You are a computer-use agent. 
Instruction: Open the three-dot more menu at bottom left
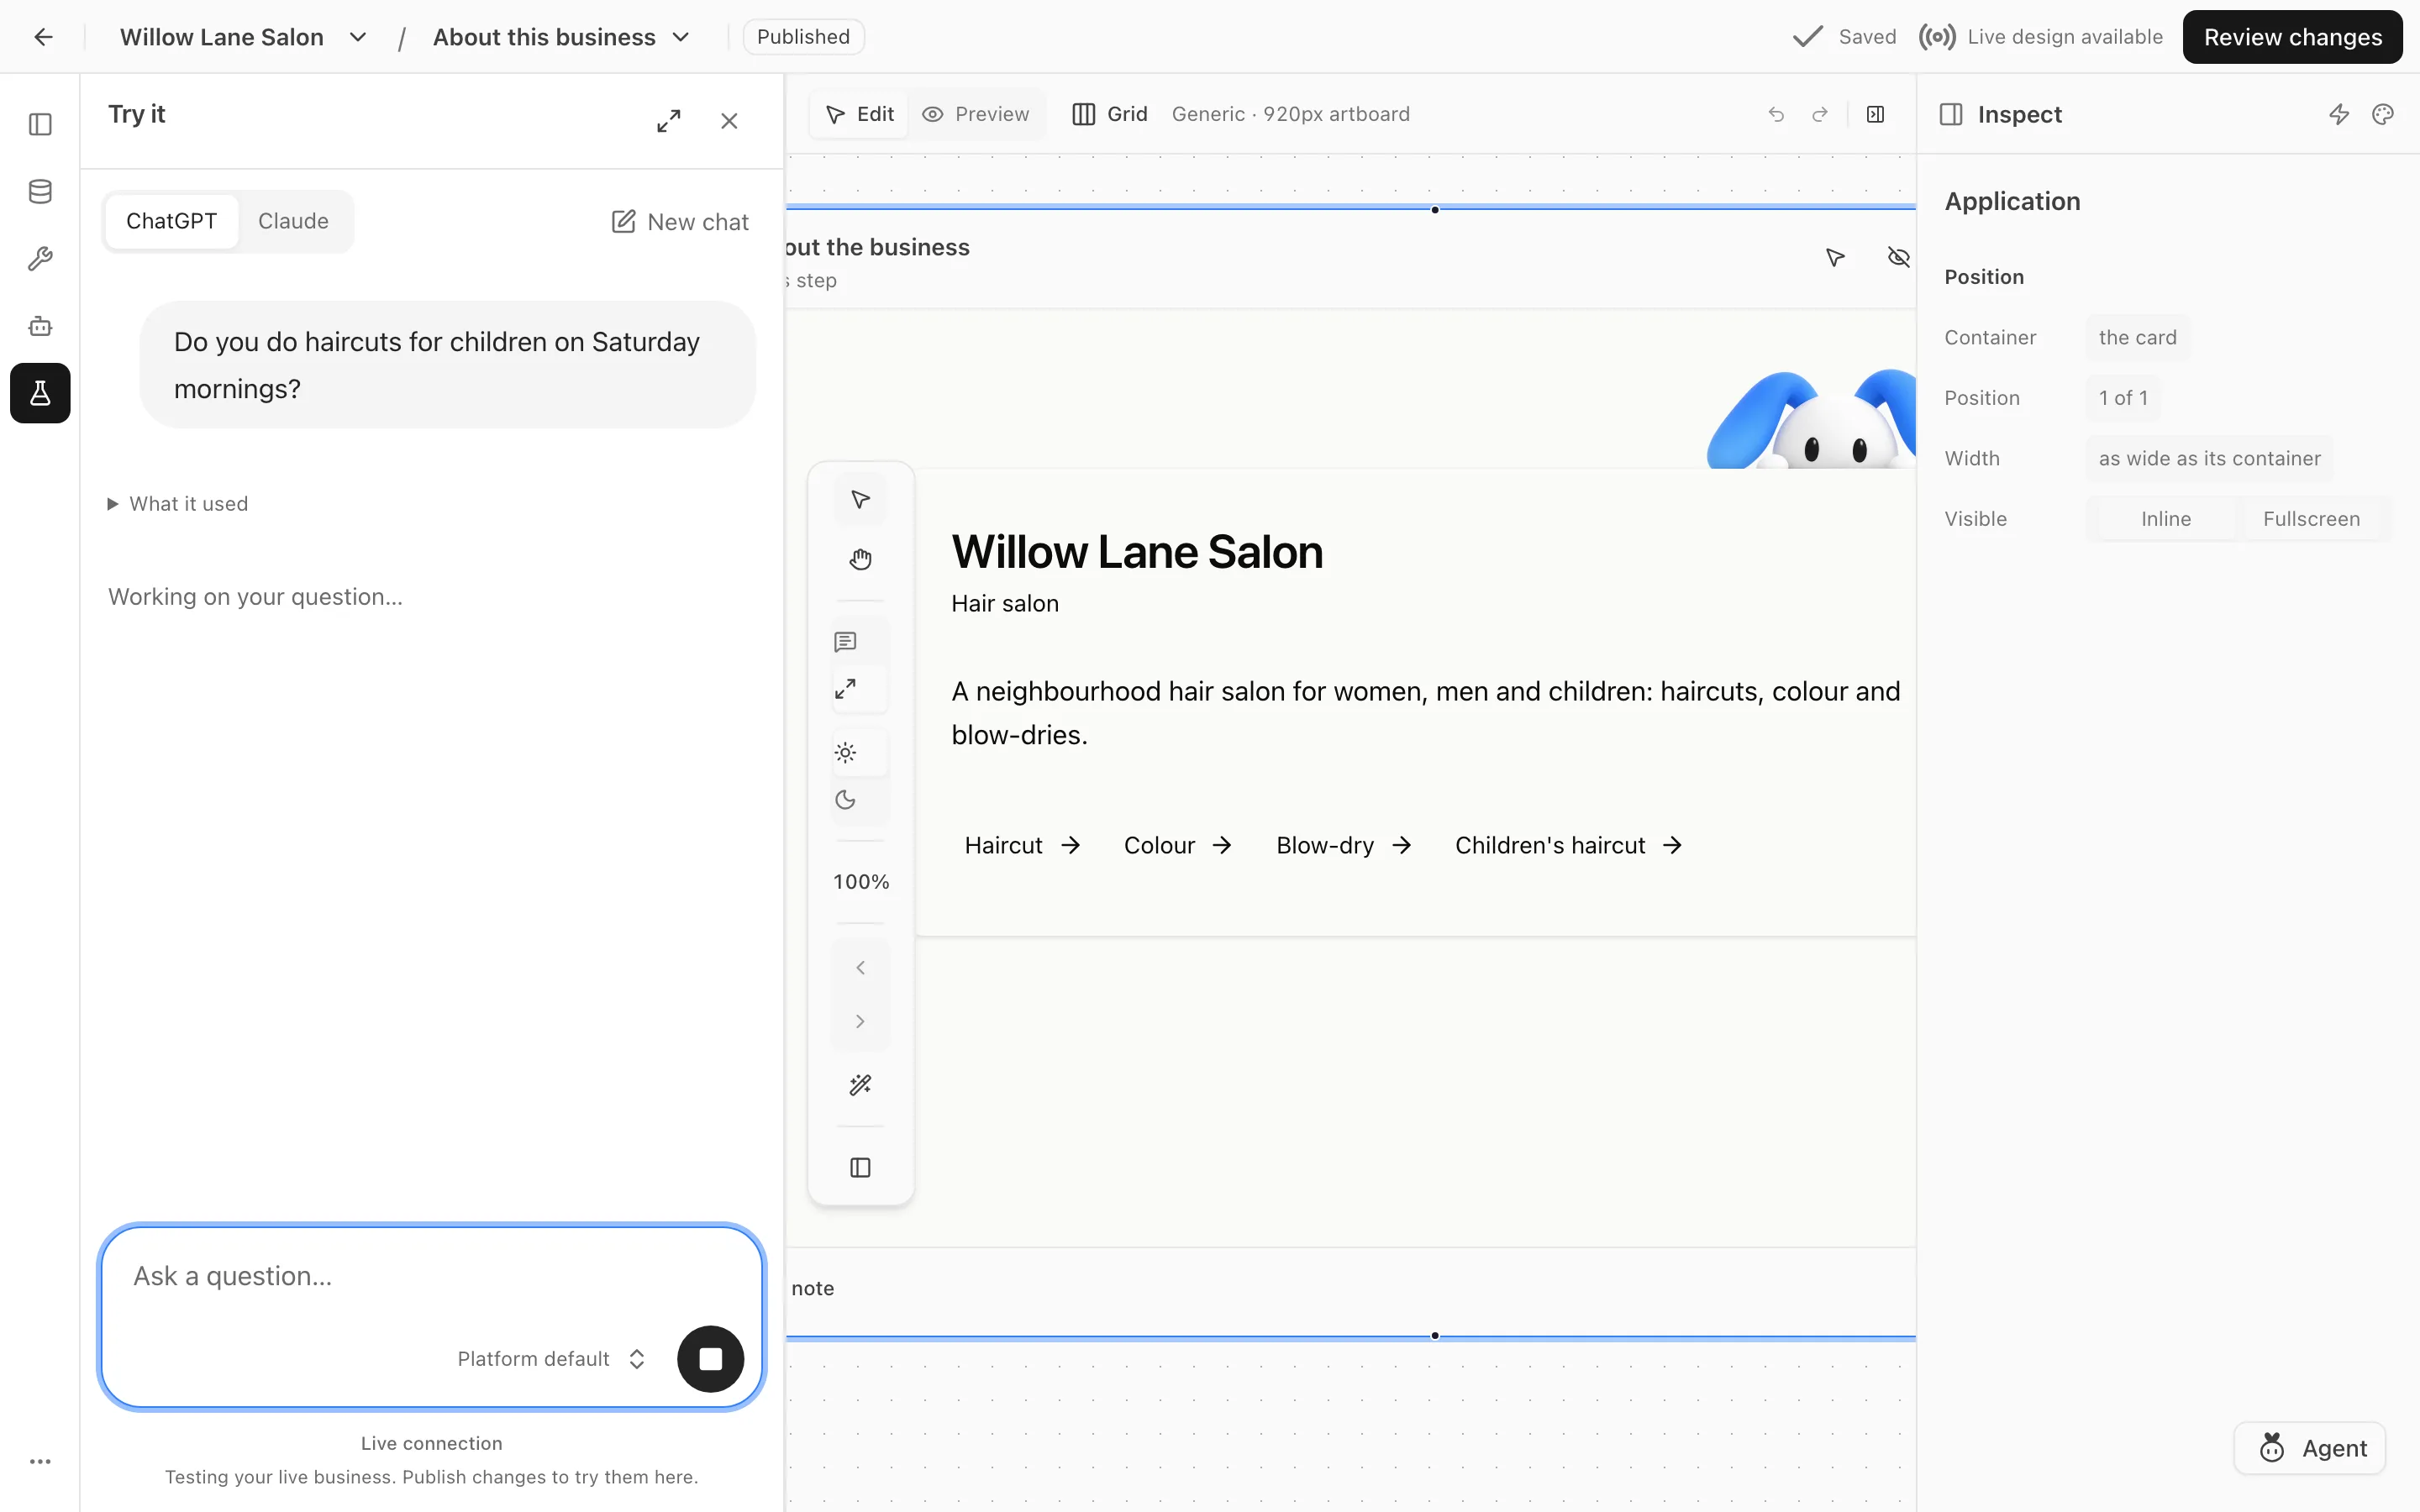coord(40,1461)
